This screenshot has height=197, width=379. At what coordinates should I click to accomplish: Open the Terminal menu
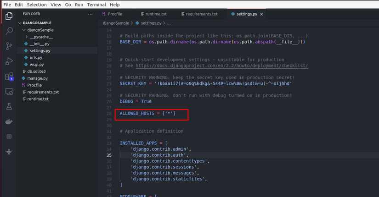pos(96,5)
